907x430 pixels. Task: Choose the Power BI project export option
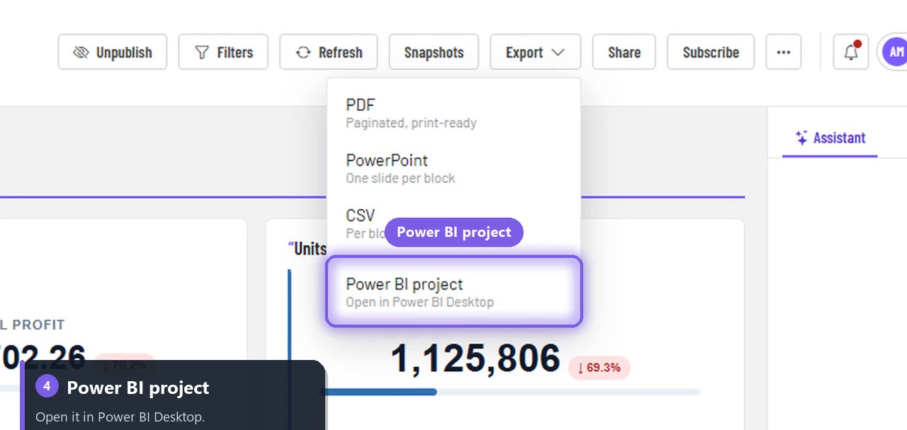[x=453, y=292]
